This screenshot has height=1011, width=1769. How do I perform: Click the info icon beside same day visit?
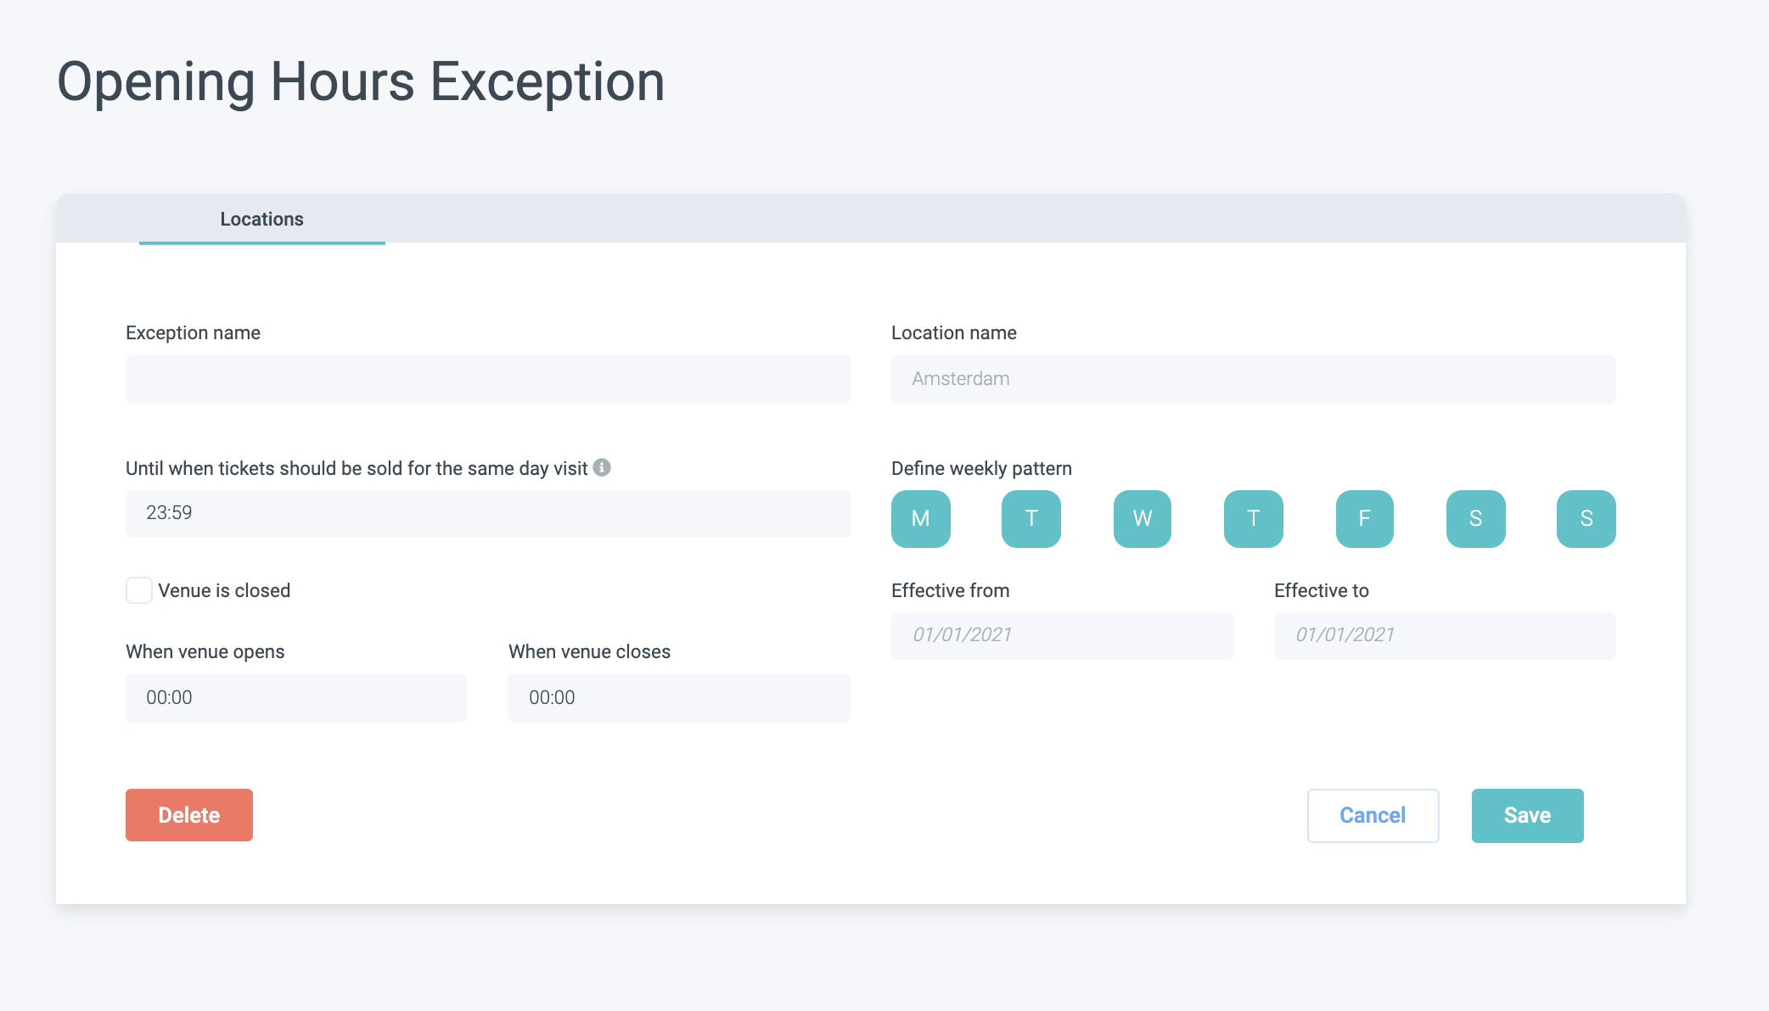click(602, 467)
